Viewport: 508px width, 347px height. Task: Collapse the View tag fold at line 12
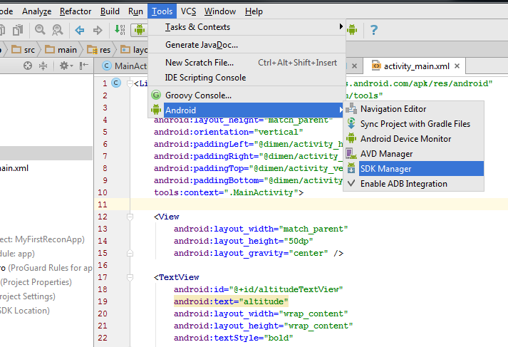[x=130, y=217]
